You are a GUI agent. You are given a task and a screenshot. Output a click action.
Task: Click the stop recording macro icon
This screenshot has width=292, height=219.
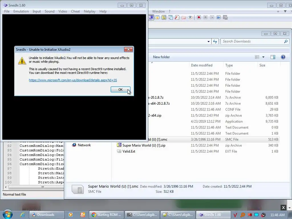205,17
